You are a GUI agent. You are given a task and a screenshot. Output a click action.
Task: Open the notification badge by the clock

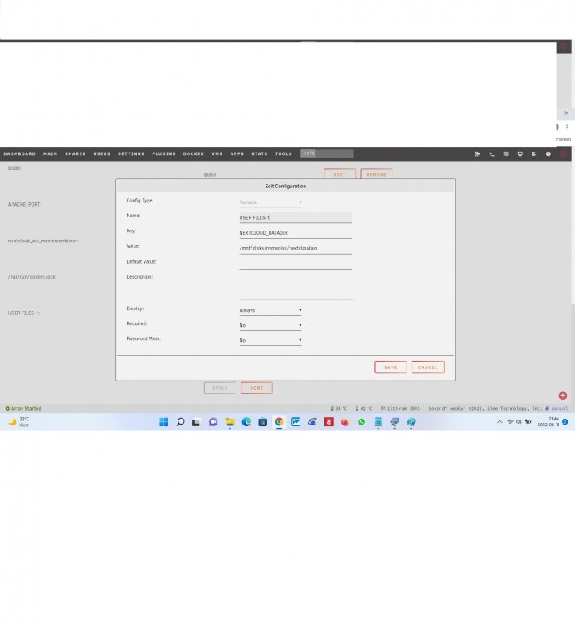pos(565,421)
